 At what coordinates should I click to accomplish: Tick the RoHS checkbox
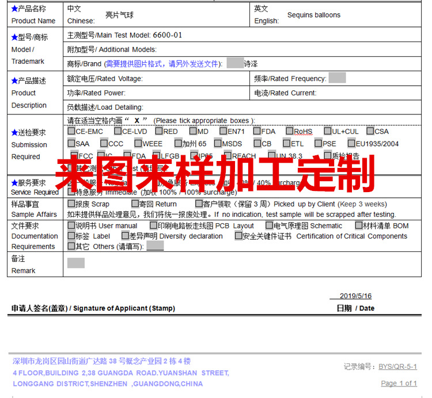pos(289,131)
